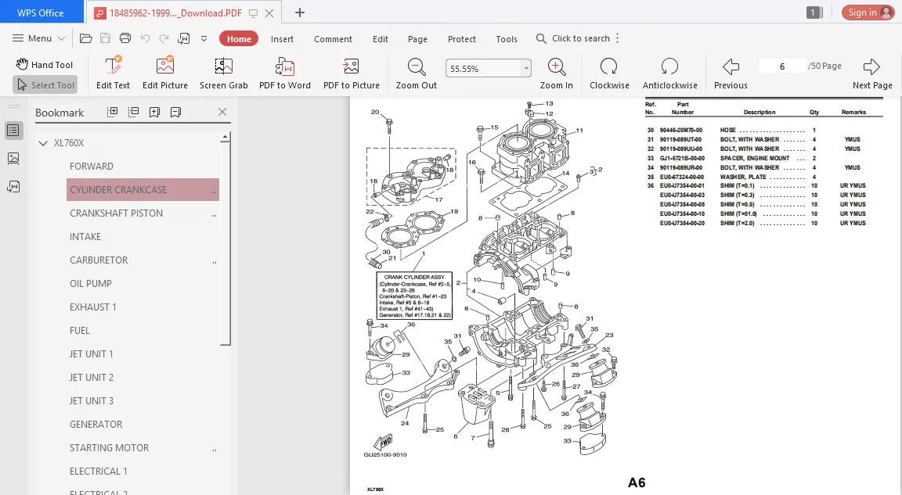Click the expand all bookmarks icon
Viewport: 902px width, 495px height.
113,112
